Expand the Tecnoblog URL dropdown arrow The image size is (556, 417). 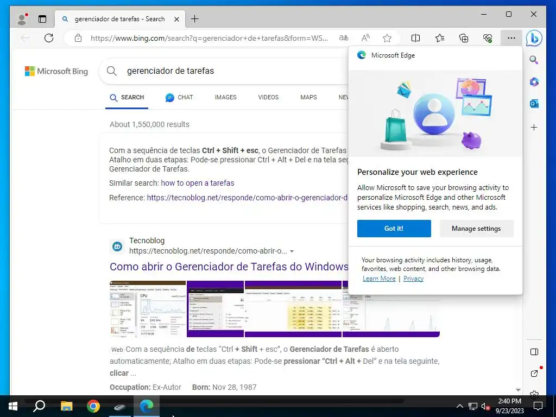tap(292, 251)
